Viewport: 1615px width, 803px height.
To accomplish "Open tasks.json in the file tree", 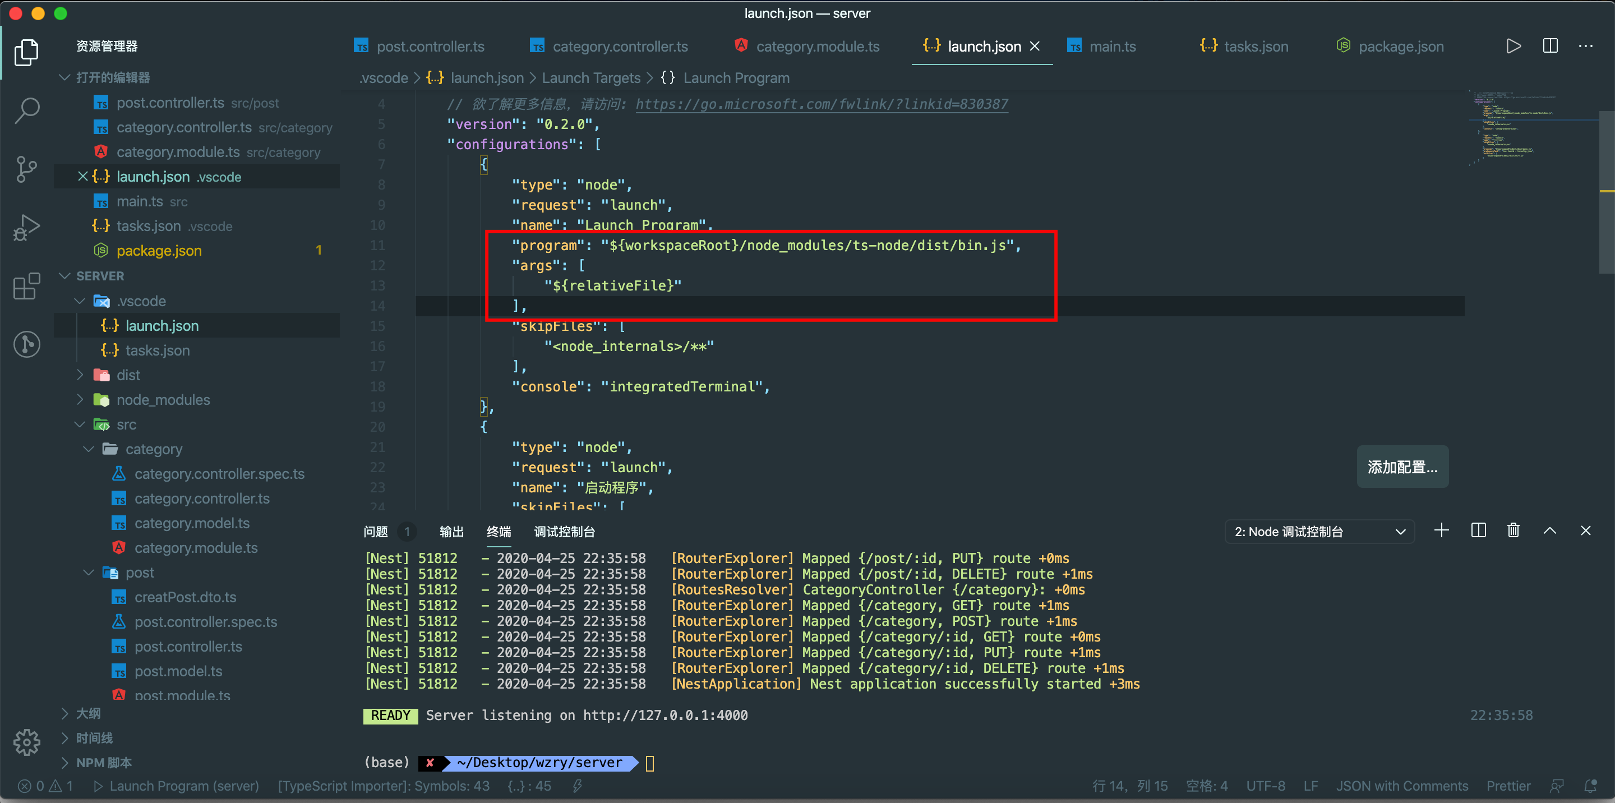I will pos(158,350).
